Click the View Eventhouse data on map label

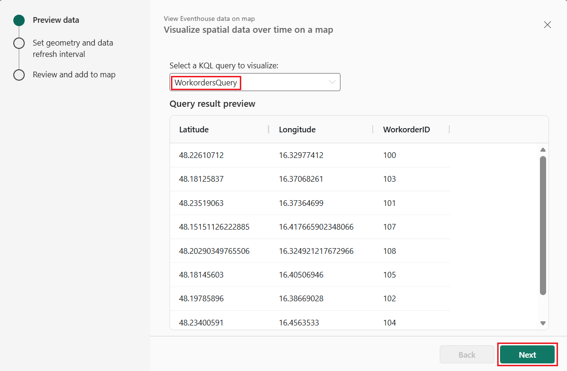tap(209, 19)
